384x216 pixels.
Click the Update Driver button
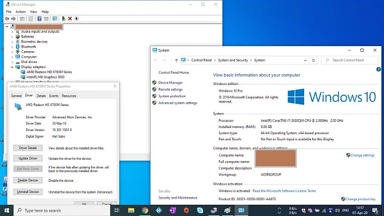coord(28,159)
